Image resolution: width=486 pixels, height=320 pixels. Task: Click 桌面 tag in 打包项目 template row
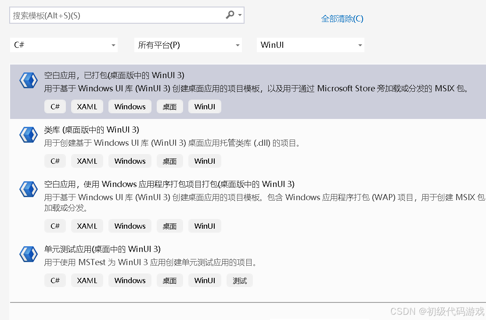click(x=170, y=226)
